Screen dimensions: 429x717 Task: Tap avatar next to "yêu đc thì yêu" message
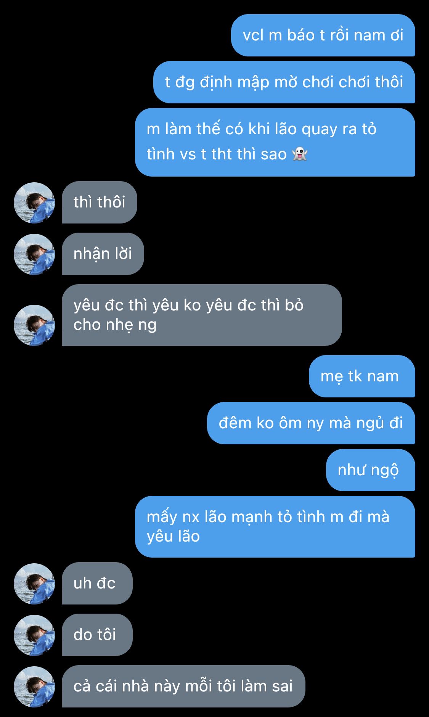(x=34, y=325)
